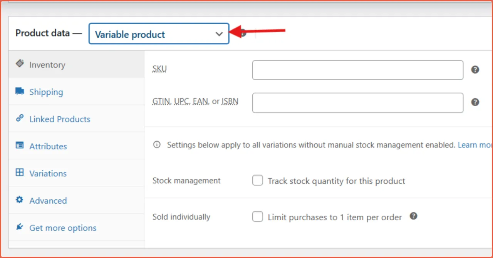This screenshot has width=493, height=258.
Task: Click inside the SKU input field
Action: click(x=357, y=70)
